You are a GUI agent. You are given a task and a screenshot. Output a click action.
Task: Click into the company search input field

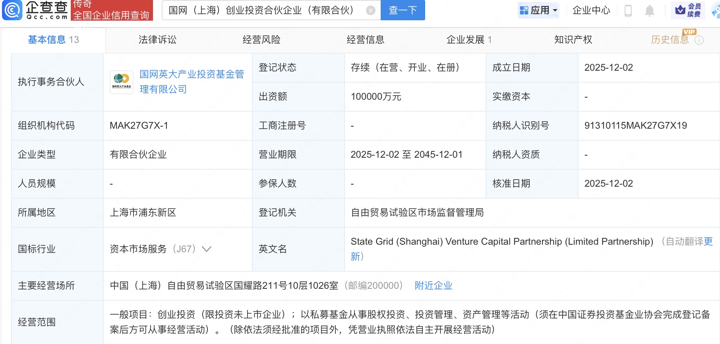click(x=262, y=10)
